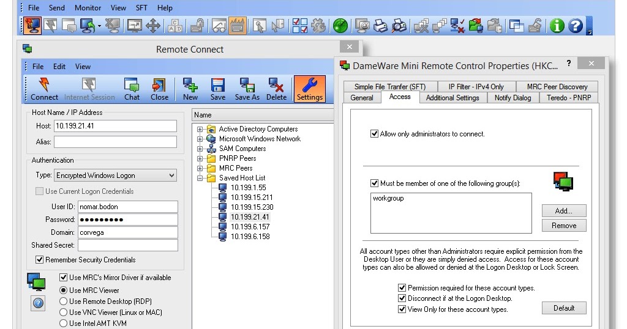Click the full screen monitor icon
The width and height of the screenshot is (627, 329).
pos(134,26)
